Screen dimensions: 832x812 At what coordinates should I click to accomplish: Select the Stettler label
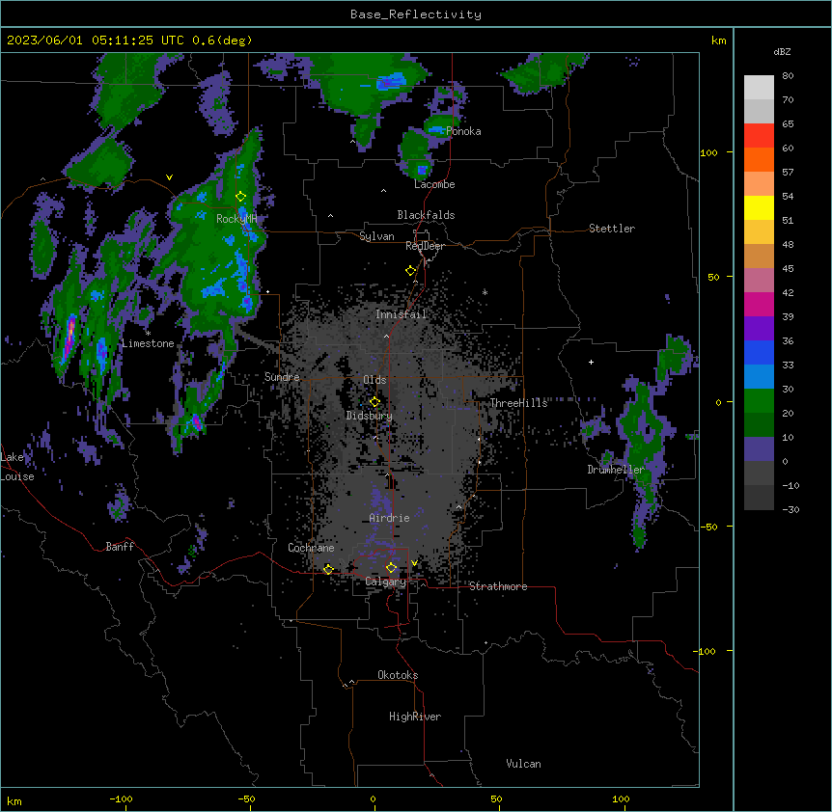coord(612,229)
